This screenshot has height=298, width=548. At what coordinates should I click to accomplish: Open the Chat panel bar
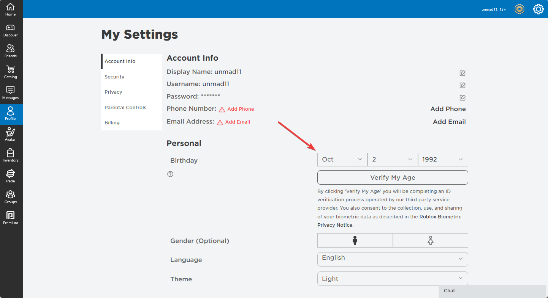pyautogui.click(x=492, y=291)
